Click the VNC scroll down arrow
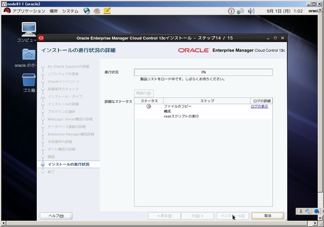Screen dimensions: 324x227 (x=320, y=218)
